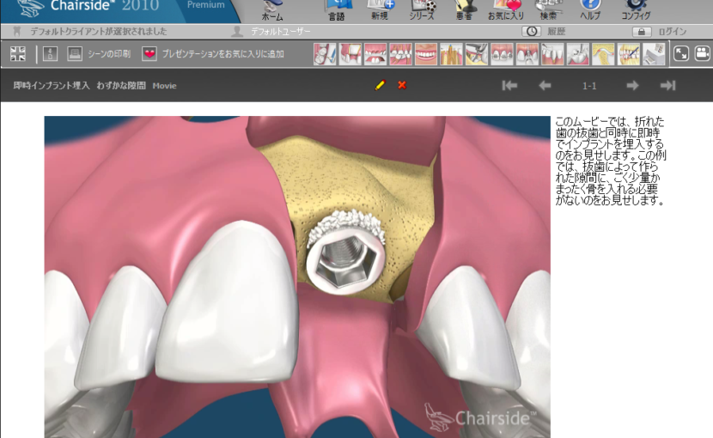Open the お気に入り (Favorites) icon
This screenshot has height=438, width=713.
coord(506,10)
